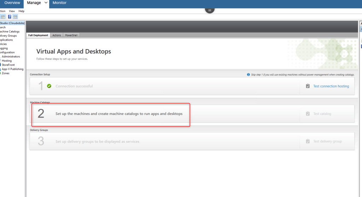Select App-V Publishing tree item

point(12,69)
